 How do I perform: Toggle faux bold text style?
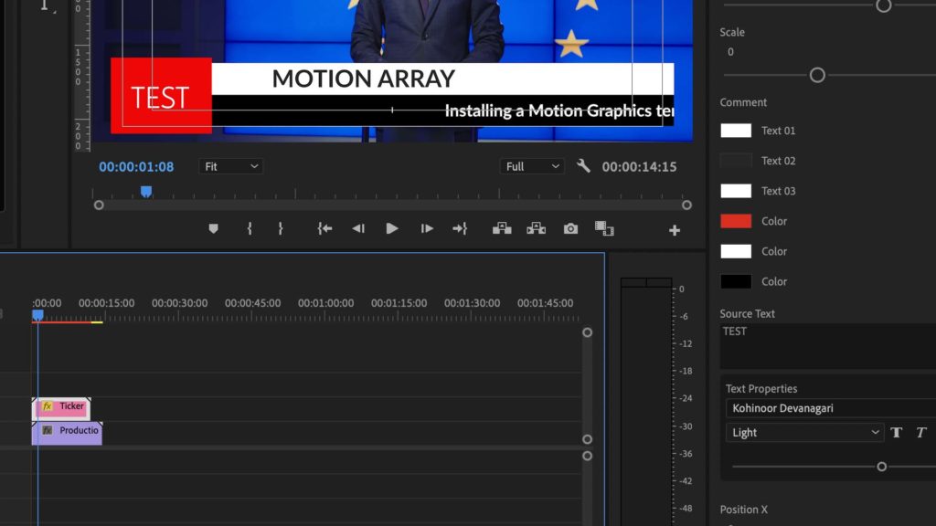(x=897, y=433)
